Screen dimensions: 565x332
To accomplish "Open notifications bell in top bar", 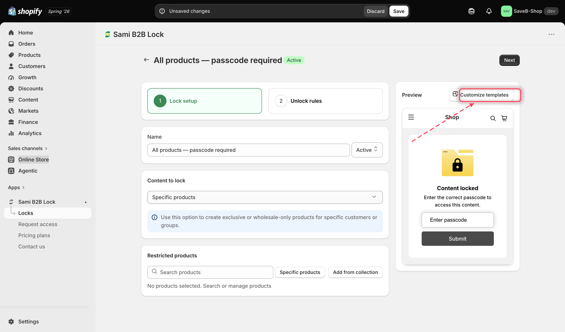I will click(489, 11).
